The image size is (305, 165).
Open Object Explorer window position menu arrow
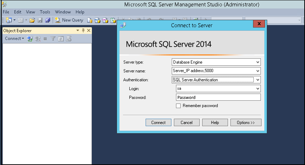pos(78,30)
